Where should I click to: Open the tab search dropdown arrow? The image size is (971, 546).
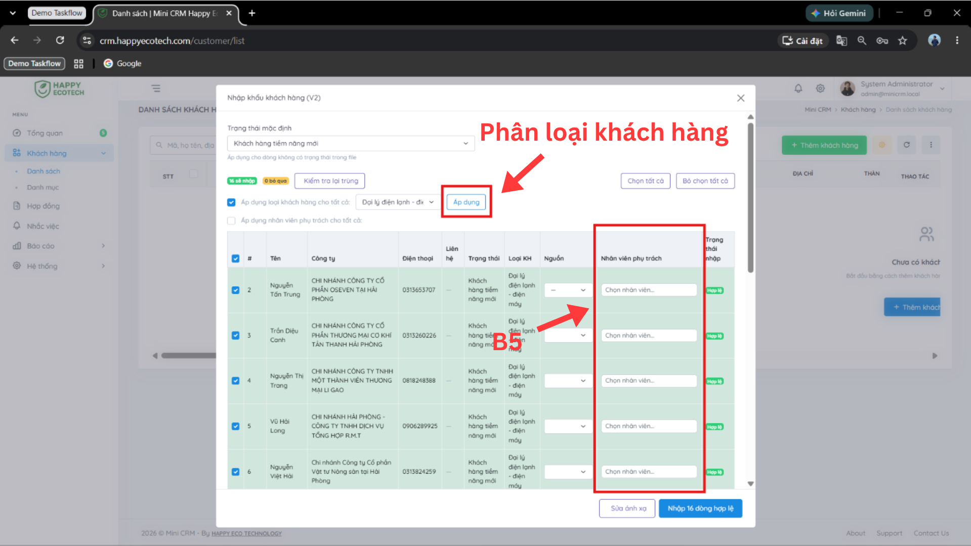13,13
